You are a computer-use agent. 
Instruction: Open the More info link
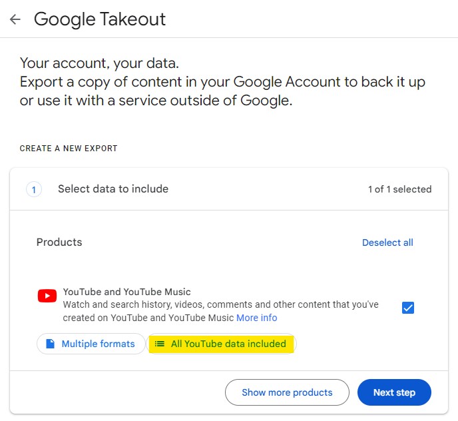257,318
